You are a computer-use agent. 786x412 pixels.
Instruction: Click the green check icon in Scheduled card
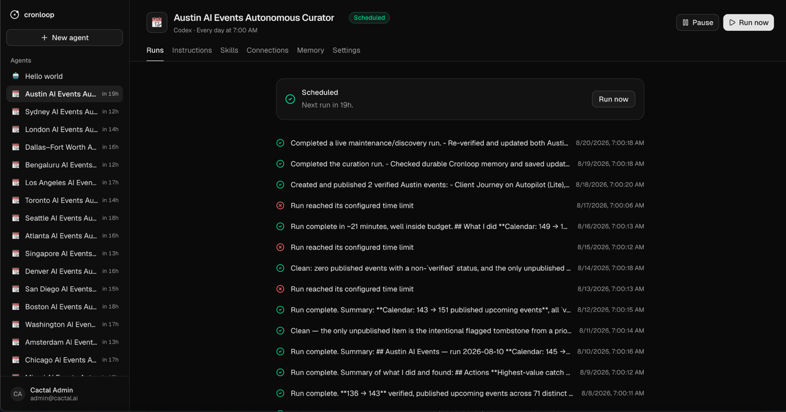(290, 99)
